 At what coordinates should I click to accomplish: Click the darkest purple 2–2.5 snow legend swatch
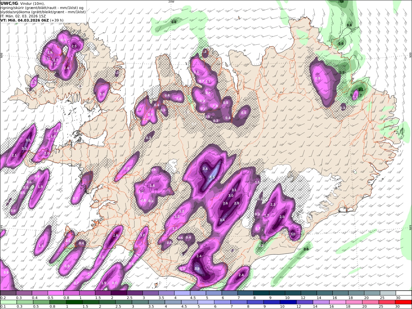[118, 293]
